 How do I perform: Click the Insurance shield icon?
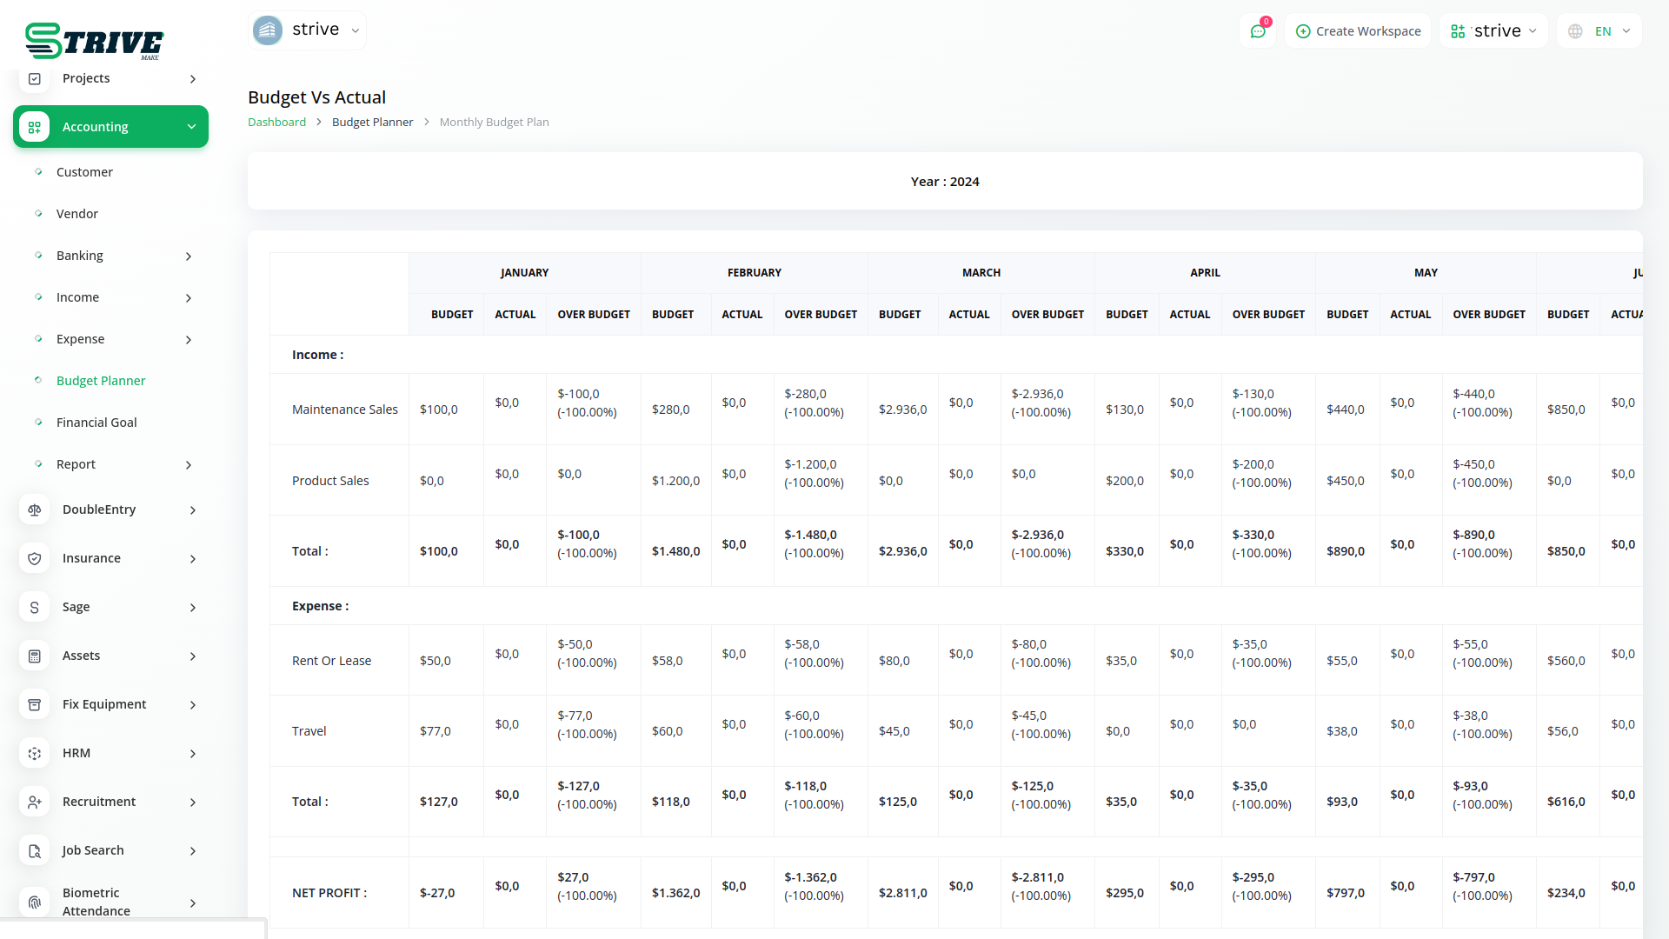[35, 559]
